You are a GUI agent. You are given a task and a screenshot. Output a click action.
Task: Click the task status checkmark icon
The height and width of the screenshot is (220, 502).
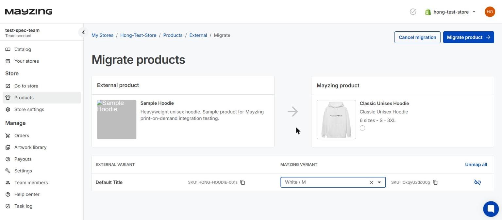coord(413,12)
